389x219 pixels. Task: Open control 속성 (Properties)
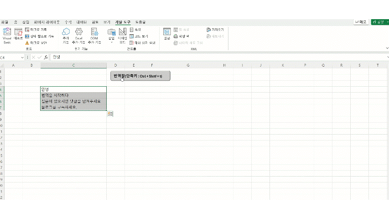(135, 30)
